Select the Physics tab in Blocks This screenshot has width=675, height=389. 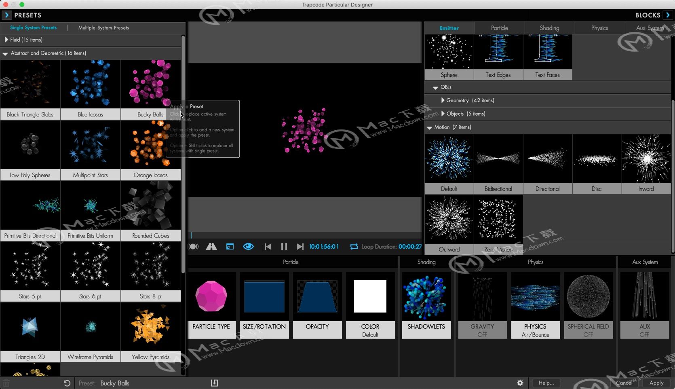point(599,28)
